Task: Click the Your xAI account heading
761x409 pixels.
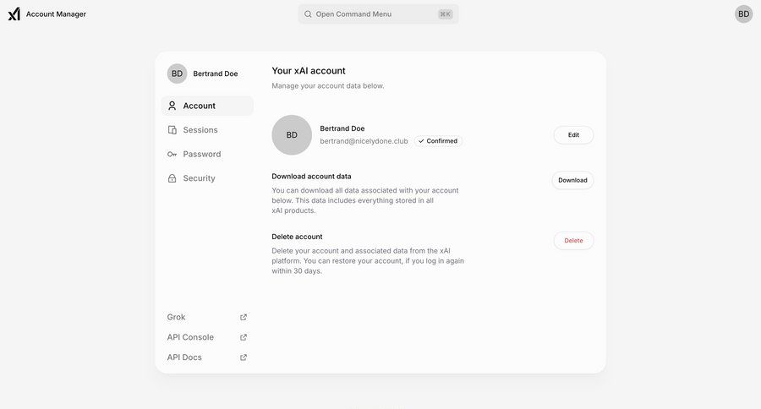Action: tap(309, 71)
